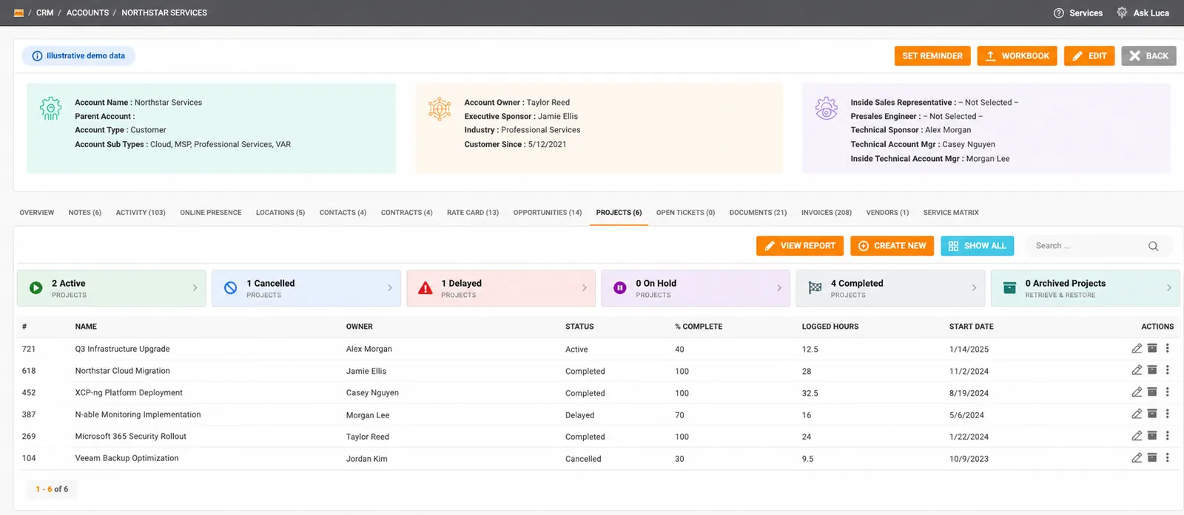Select status cell 'Delayed'
The image size is (1184, 515).
point(580,415)
